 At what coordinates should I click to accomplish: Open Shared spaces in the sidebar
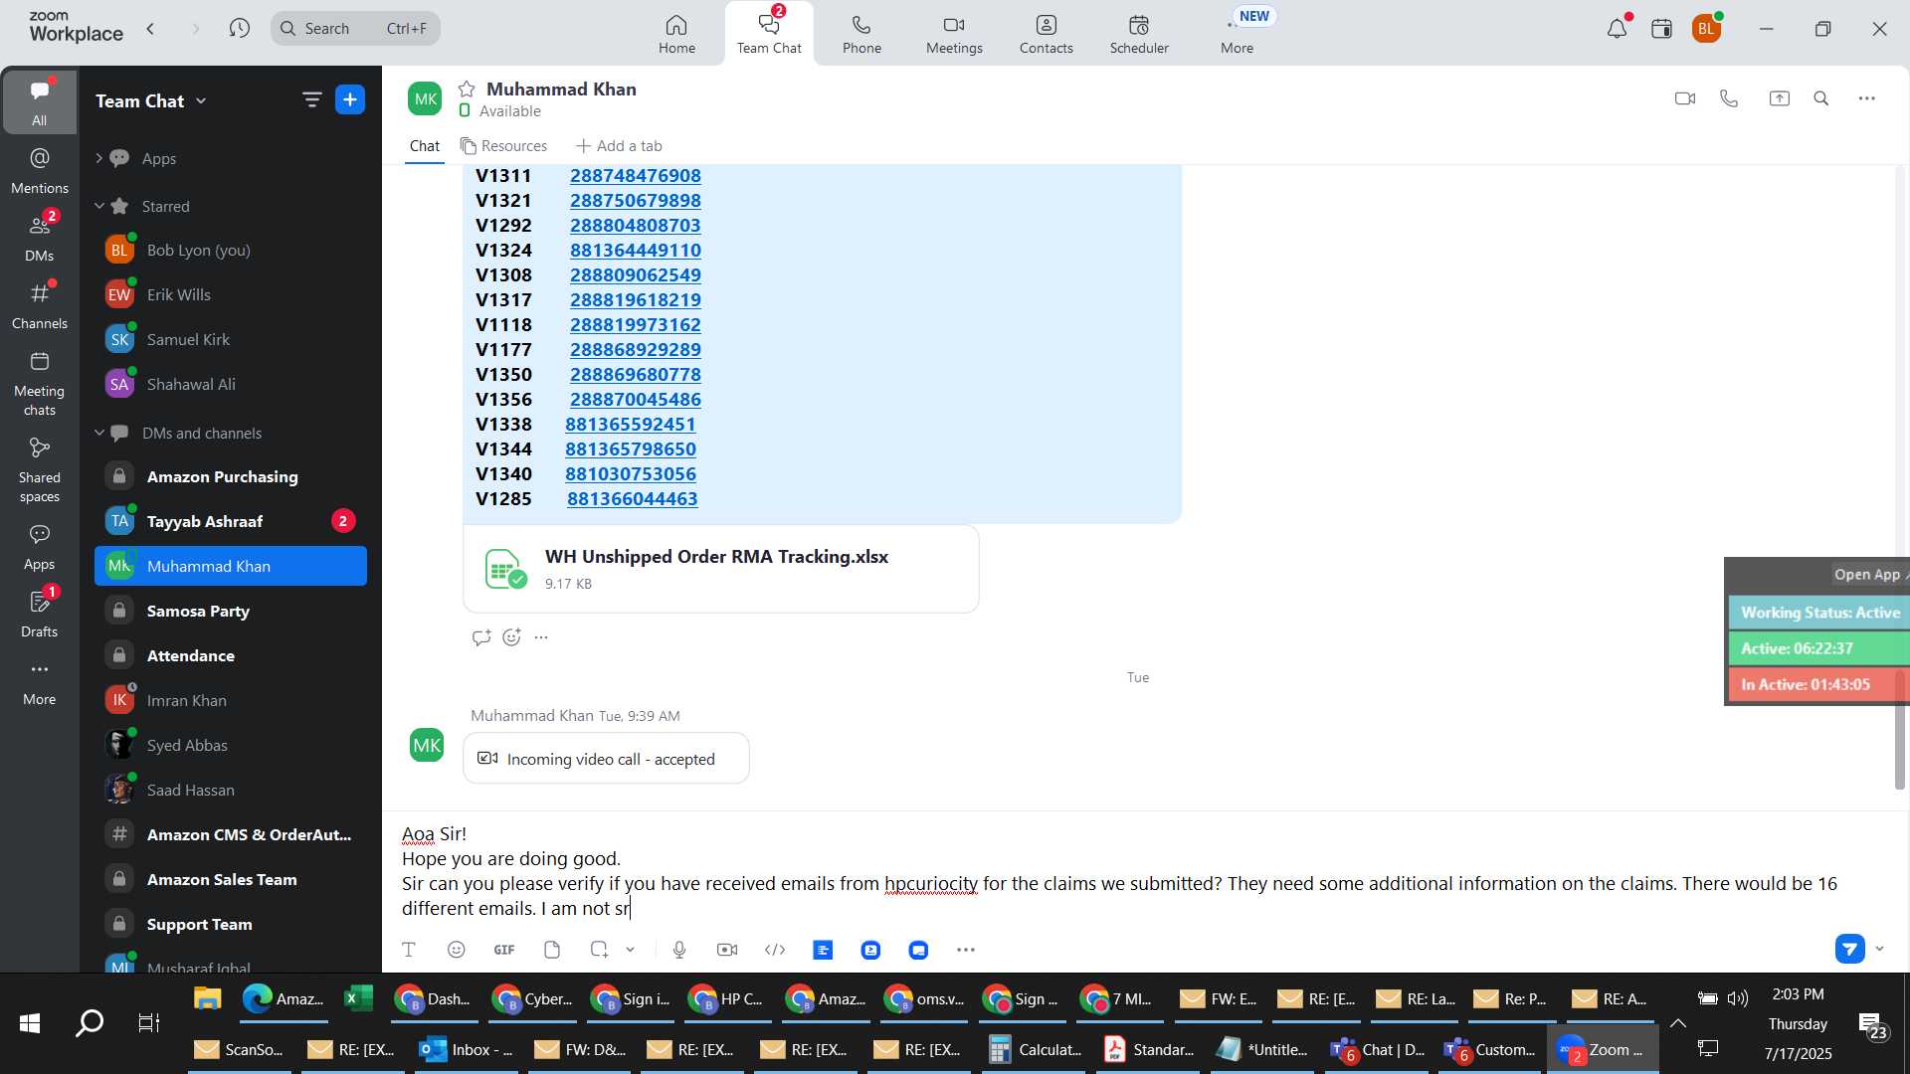click(40, 470)
